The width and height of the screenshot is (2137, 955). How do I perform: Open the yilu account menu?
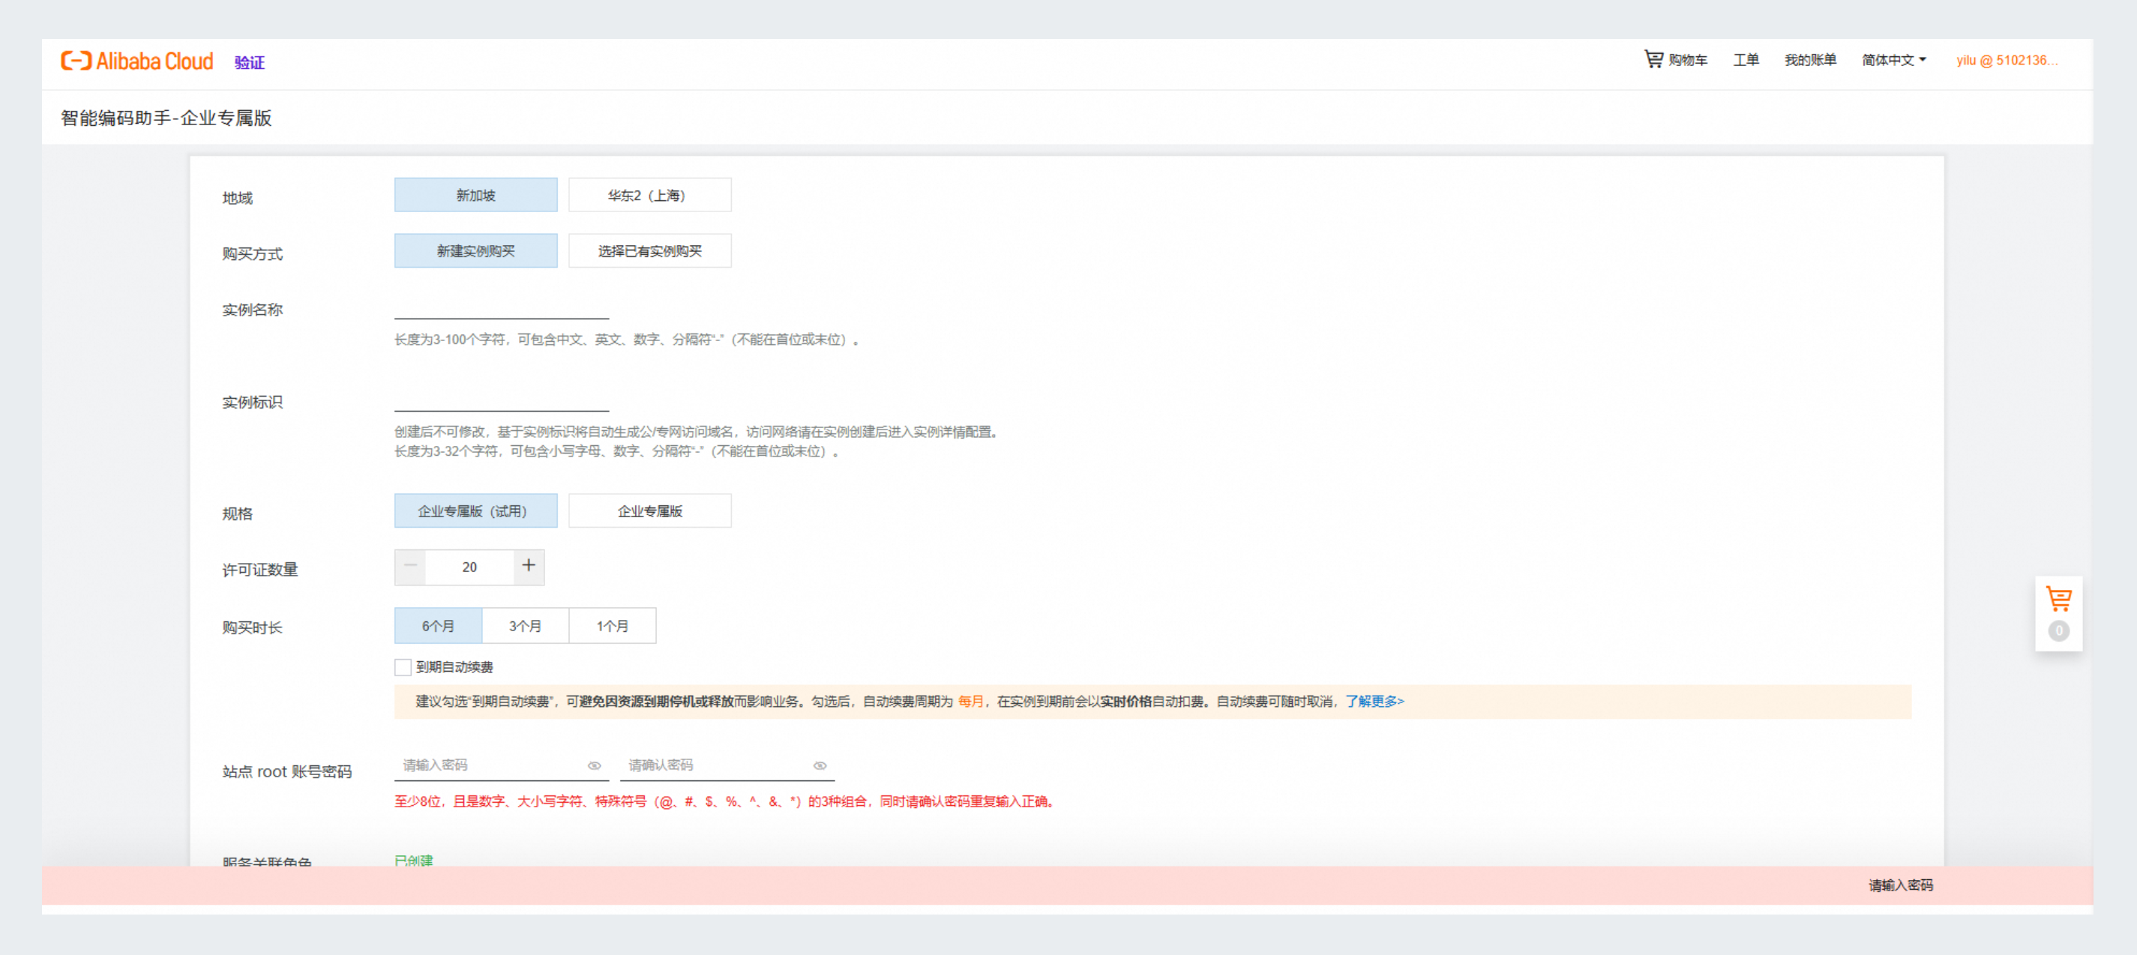click(2006, 60)
